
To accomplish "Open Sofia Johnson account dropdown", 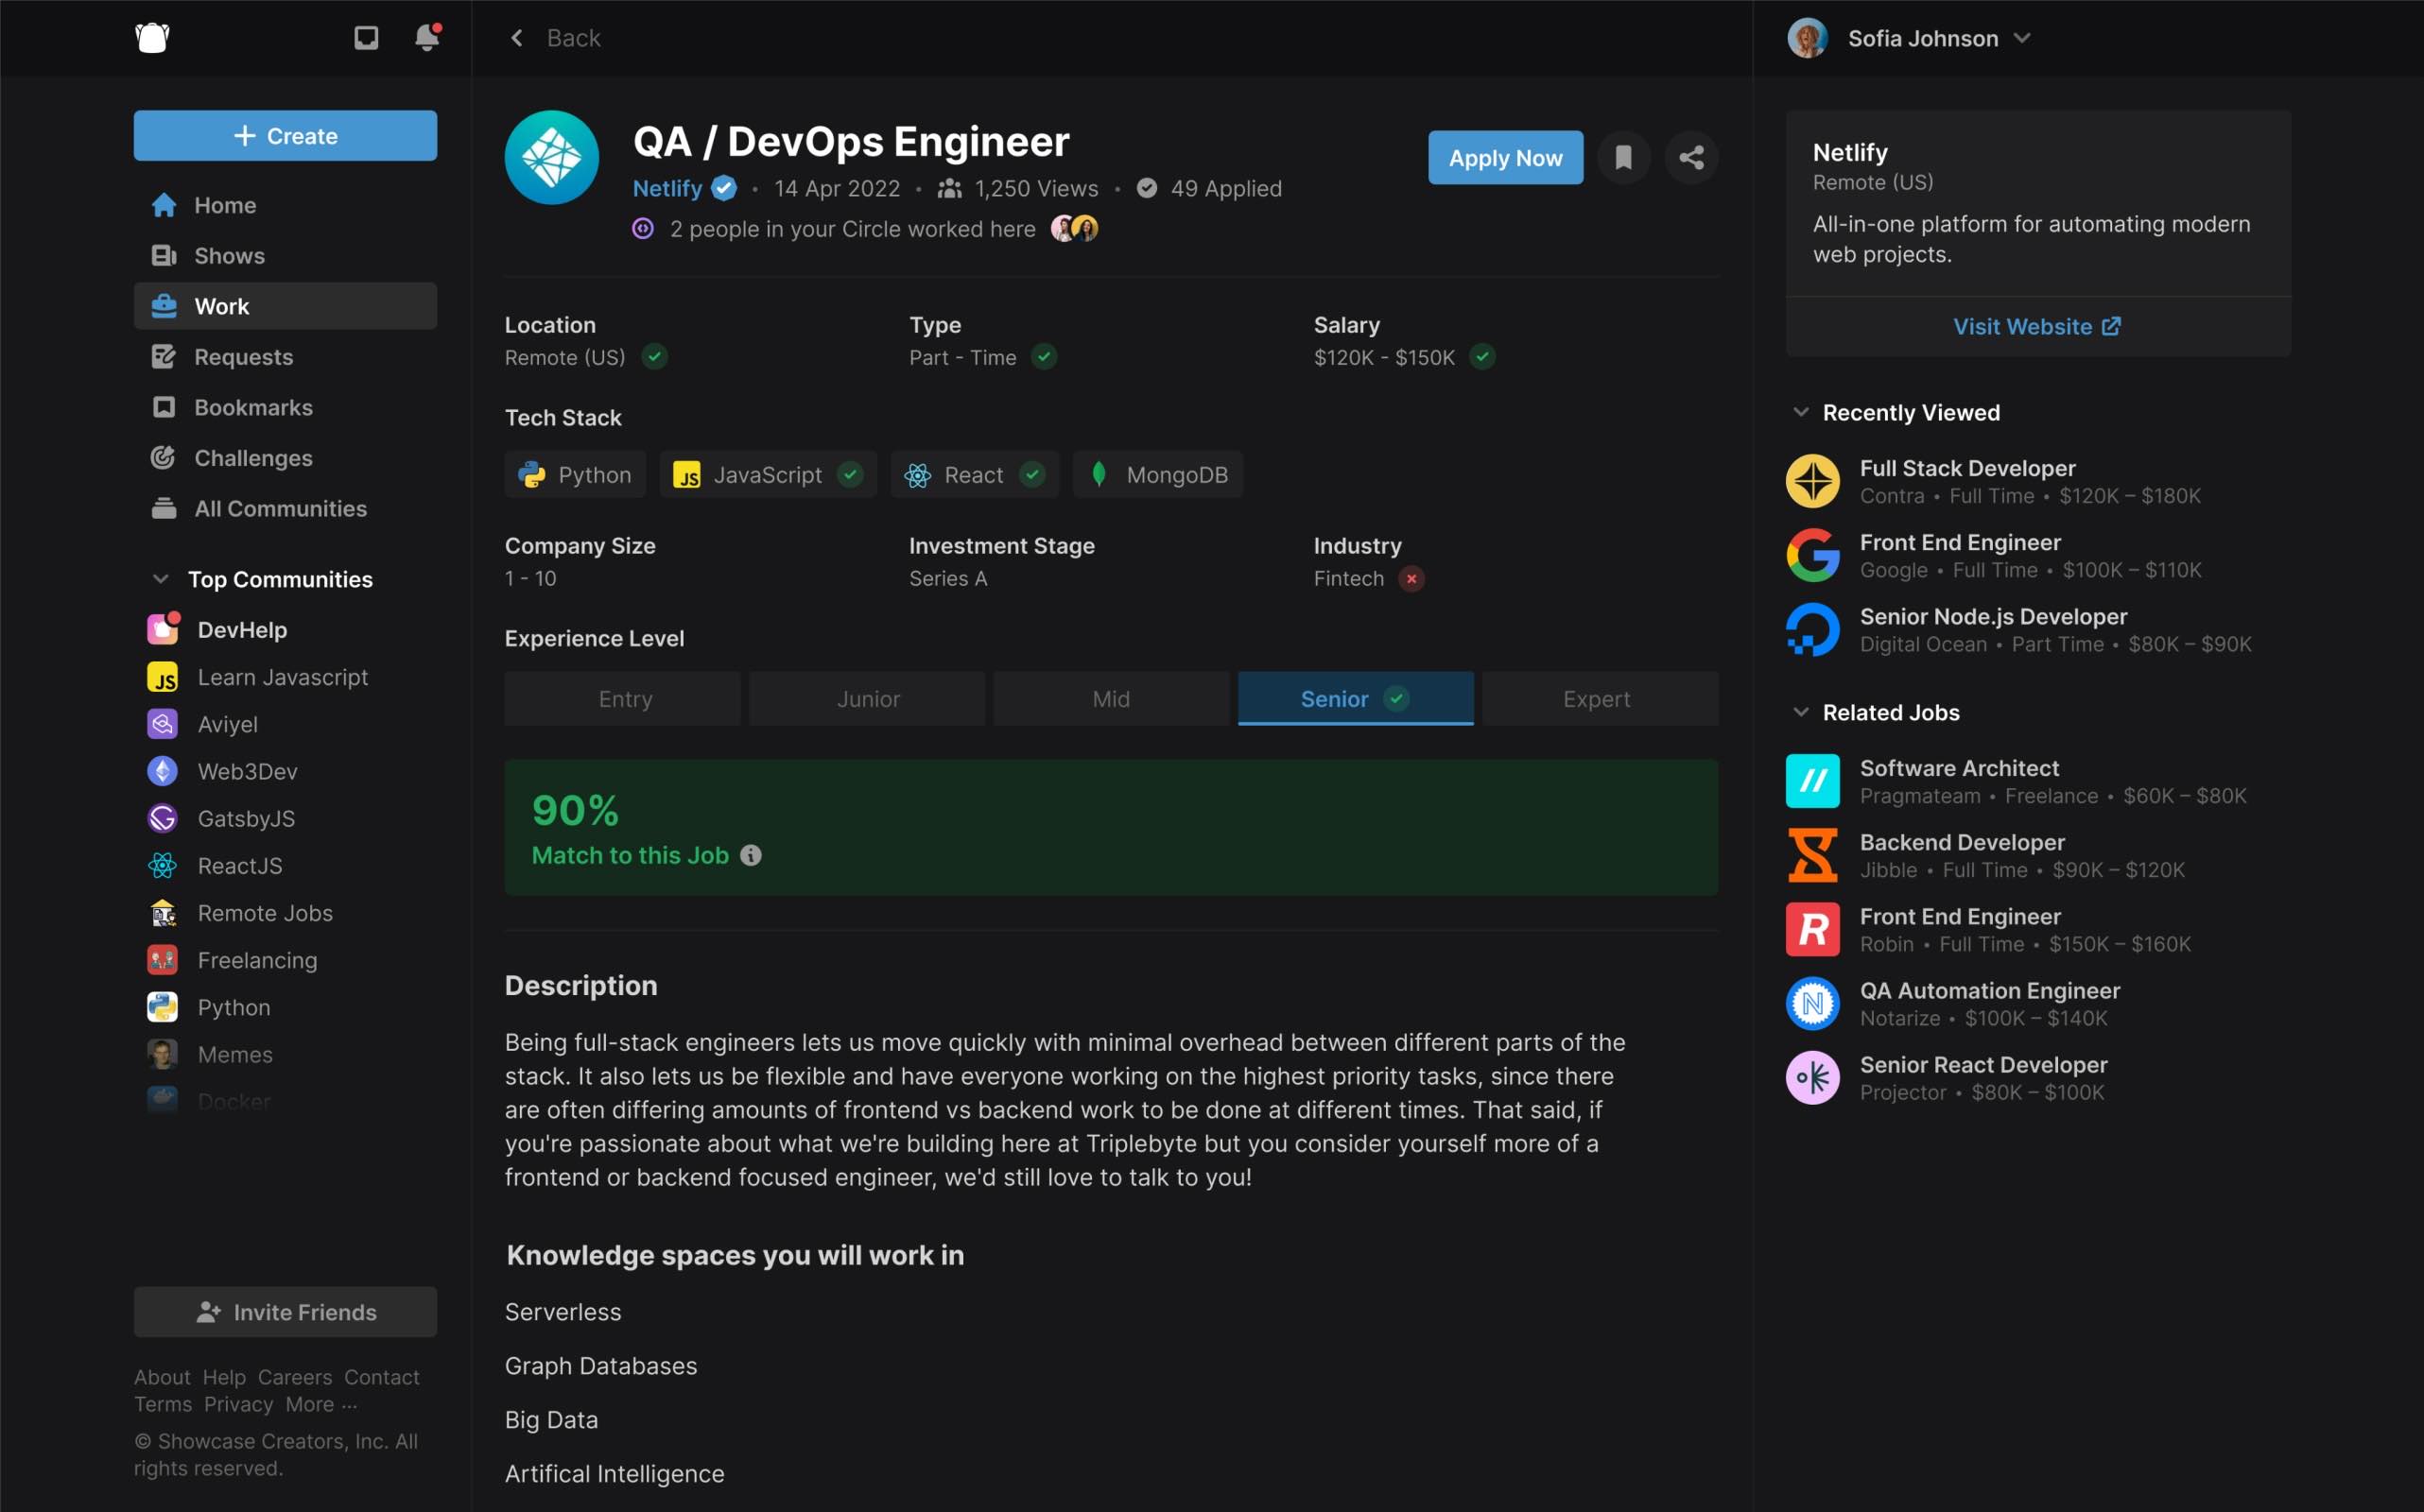I will pyautogui.click(x=2021, y=38).
